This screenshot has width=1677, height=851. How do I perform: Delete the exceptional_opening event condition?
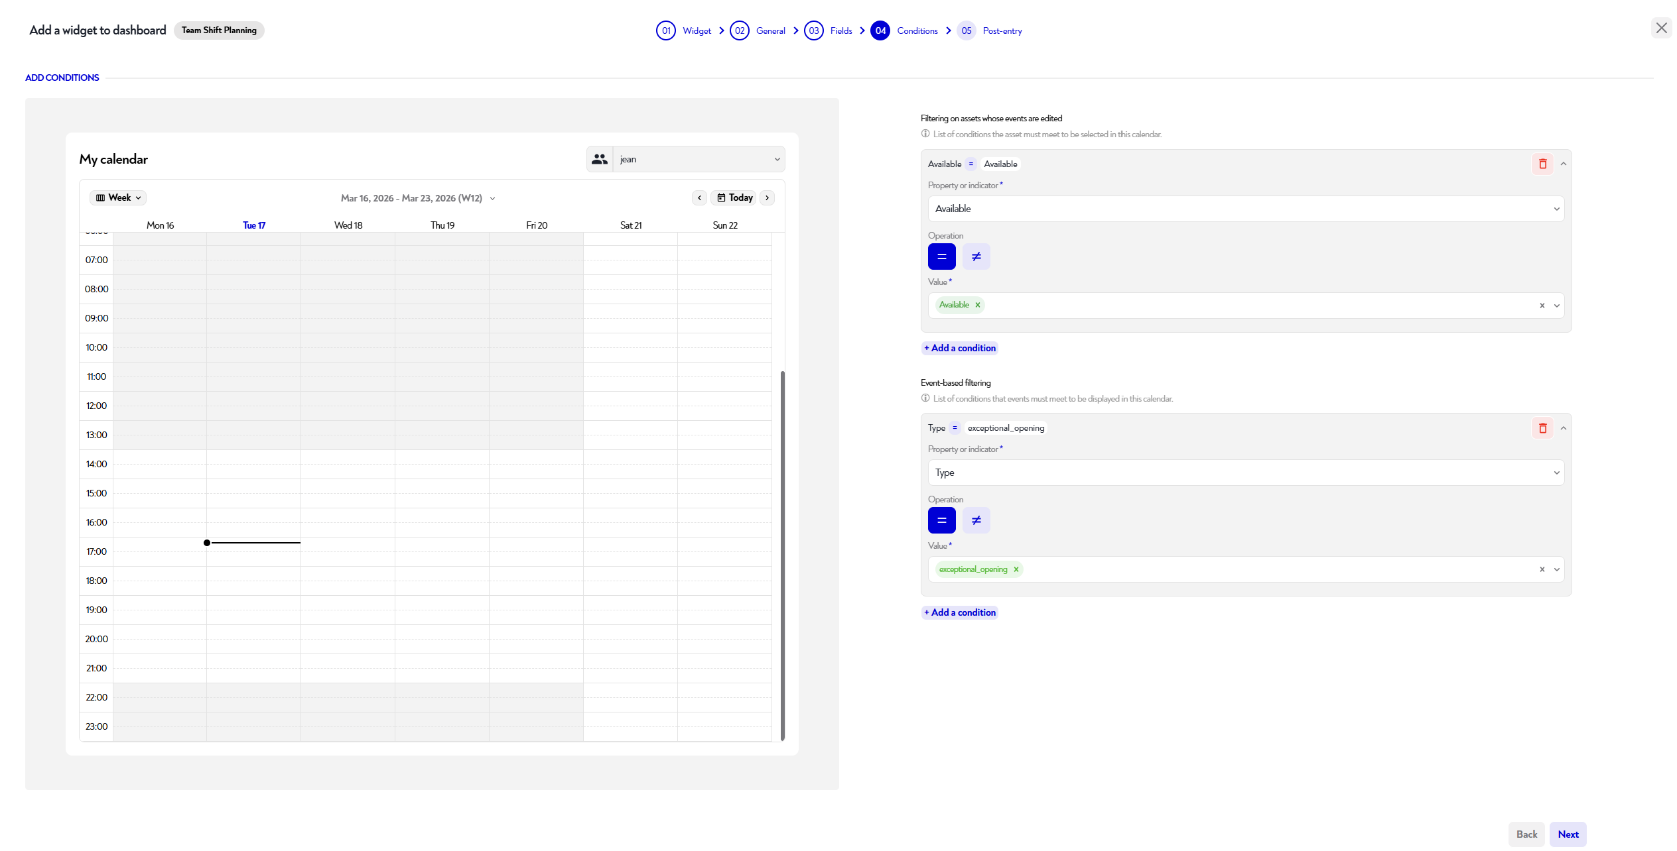(x=1542, y=427)
